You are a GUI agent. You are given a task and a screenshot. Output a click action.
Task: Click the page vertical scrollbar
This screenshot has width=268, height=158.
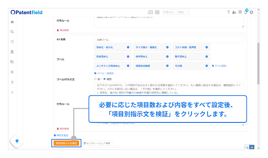point(258,63)
